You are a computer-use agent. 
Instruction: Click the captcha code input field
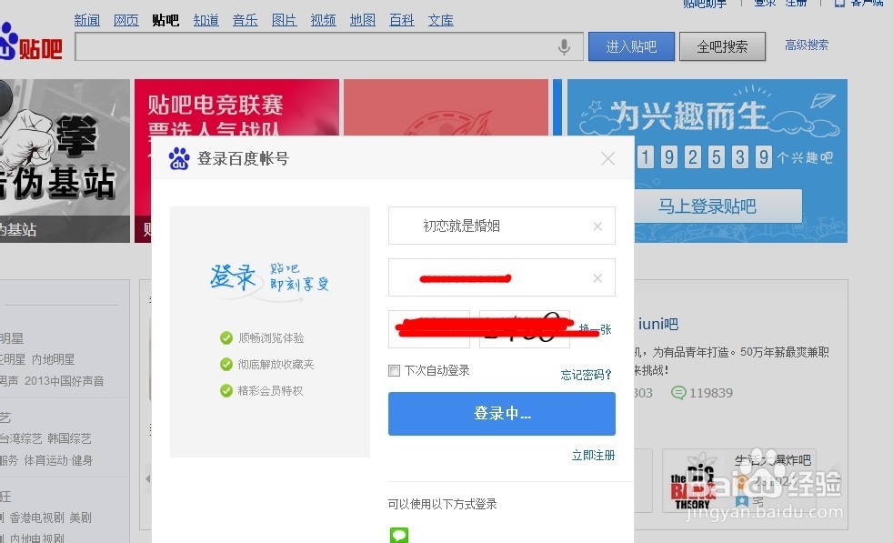(429, 329)
